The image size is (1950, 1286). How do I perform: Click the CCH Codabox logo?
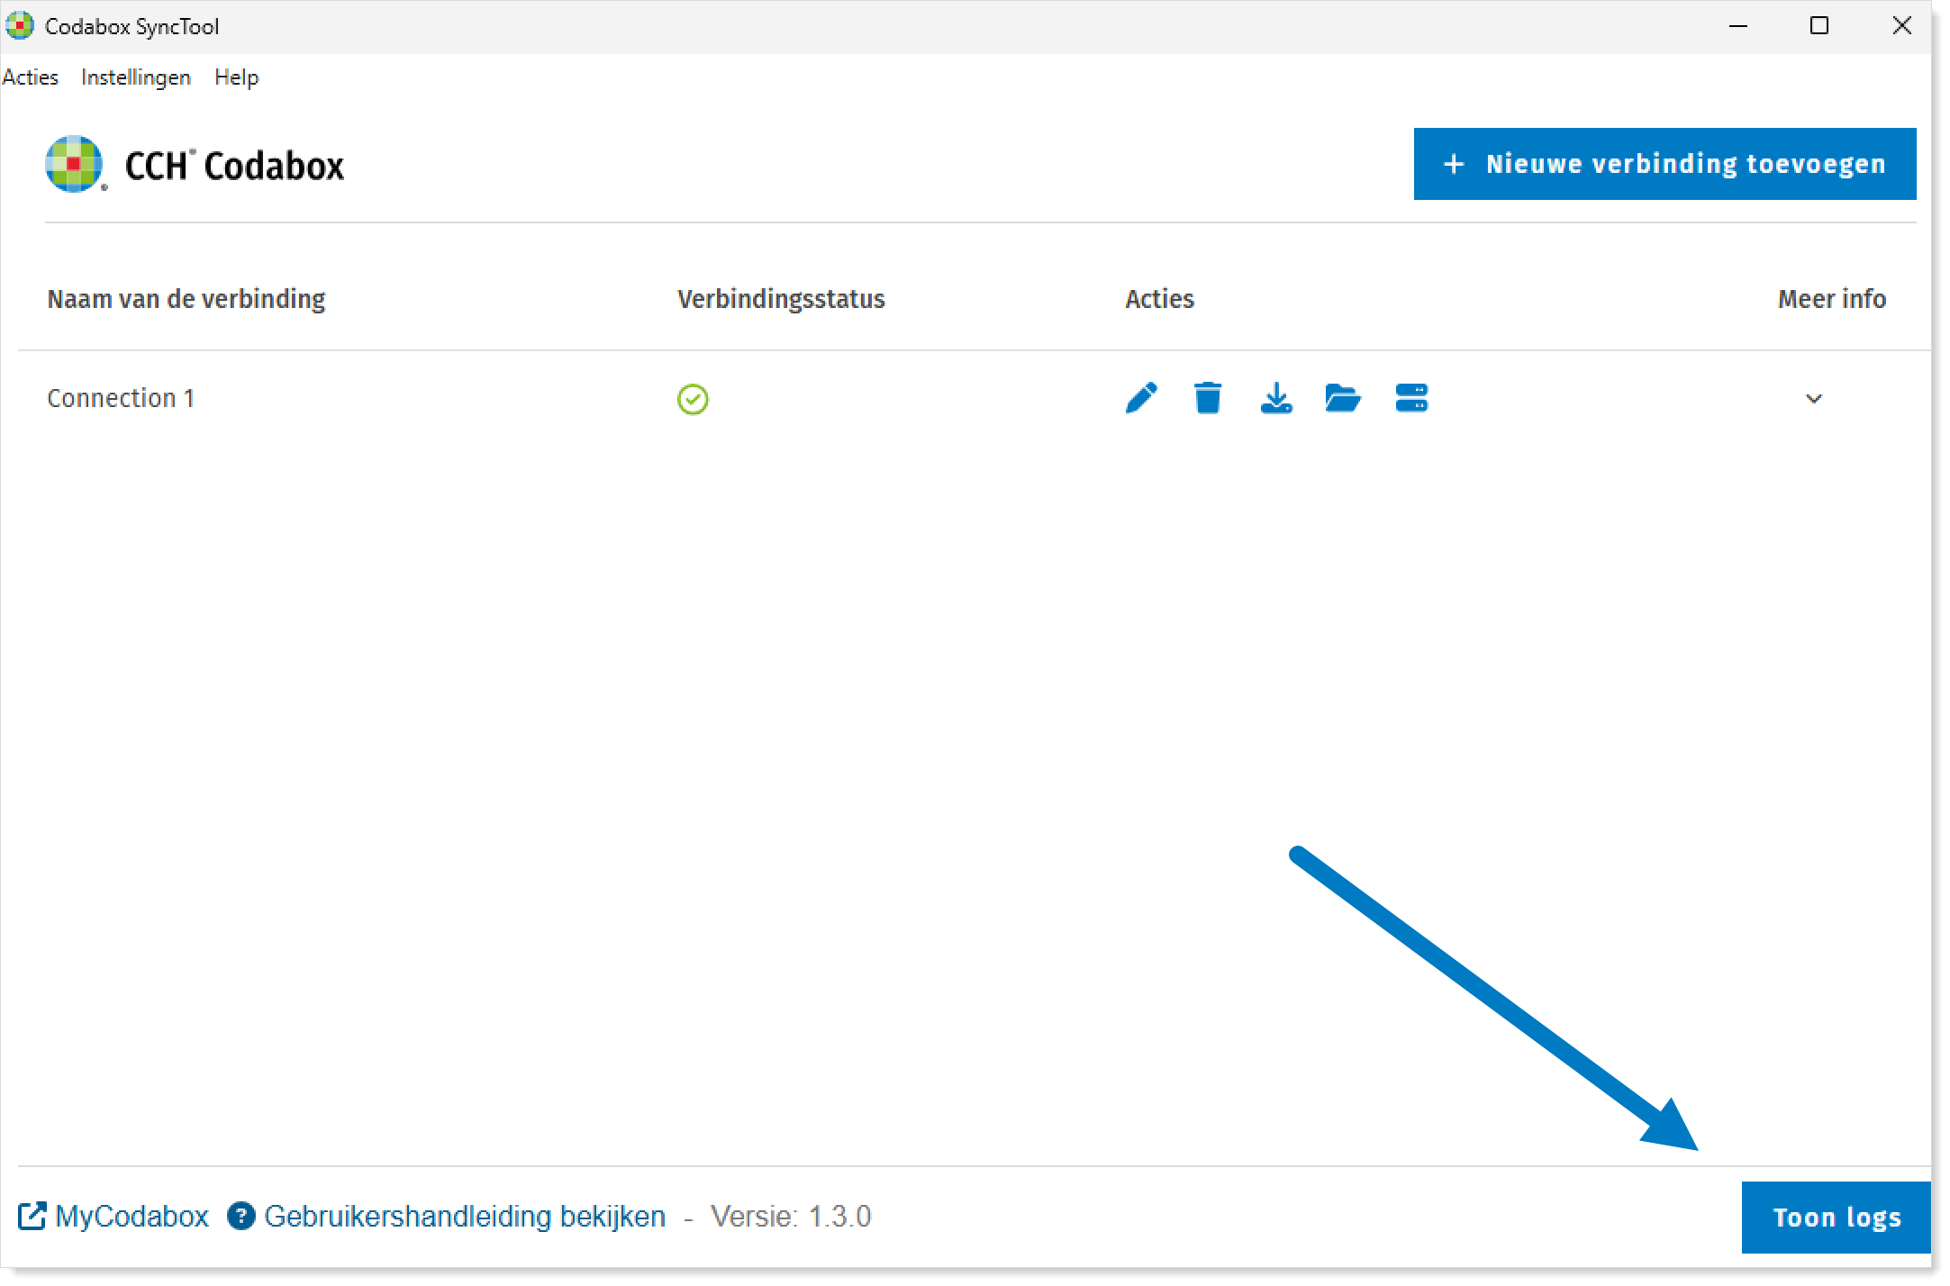pos(195,165)
